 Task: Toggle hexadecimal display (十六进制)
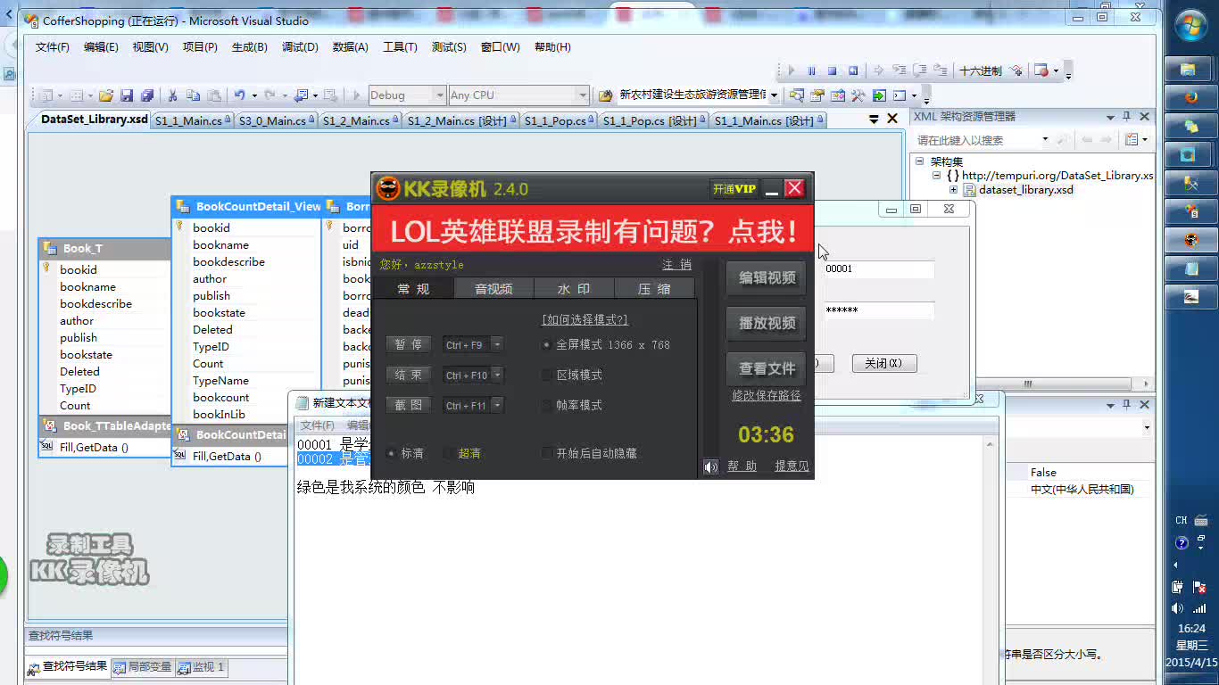981,70
